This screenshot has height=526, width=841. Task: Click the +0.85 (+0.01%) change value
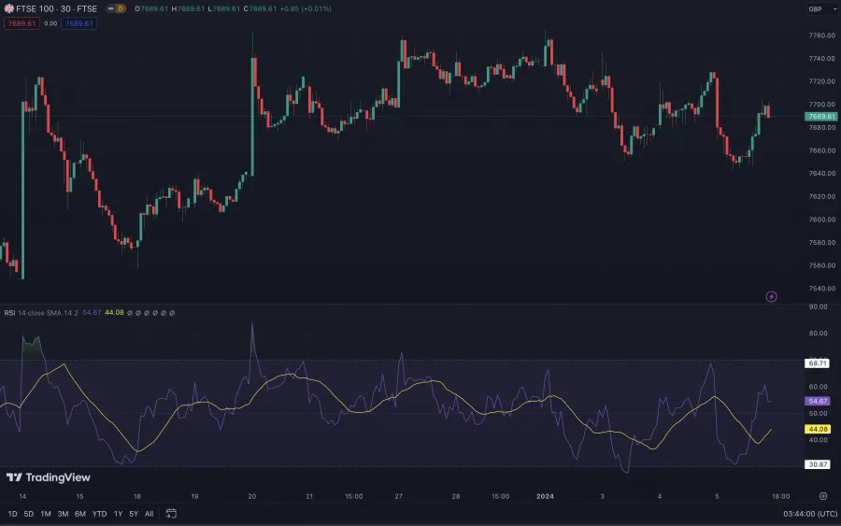306,8
